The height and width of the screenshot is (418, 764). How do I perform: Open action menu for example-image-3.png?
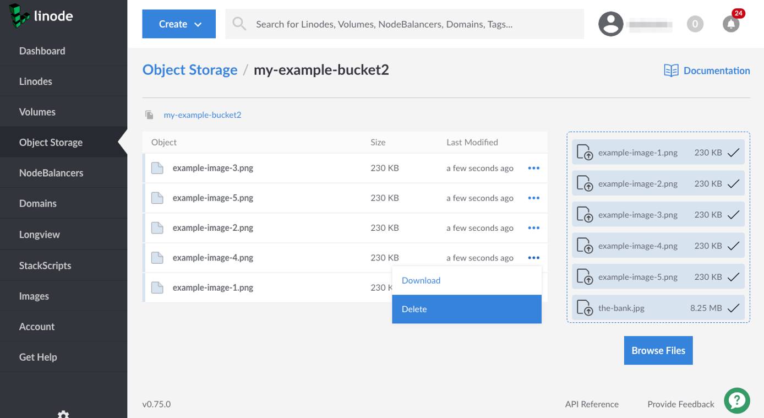(x=533, y=168)
